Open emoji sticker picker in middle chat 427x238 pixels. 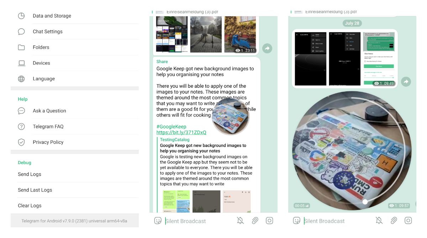click(x=158, y=221)
